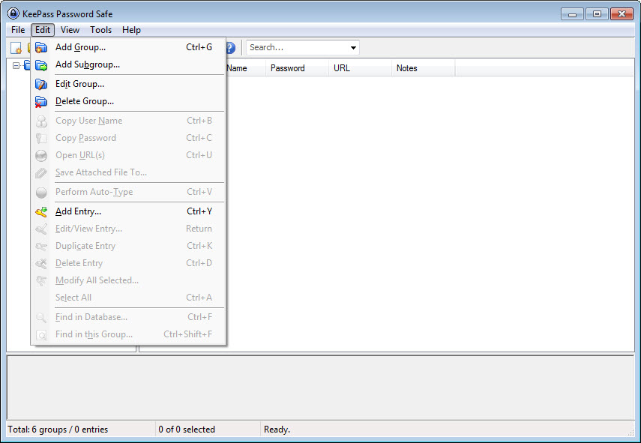
Task: Click the '0 of 0 selected' status text
Action: coord(187,430)
